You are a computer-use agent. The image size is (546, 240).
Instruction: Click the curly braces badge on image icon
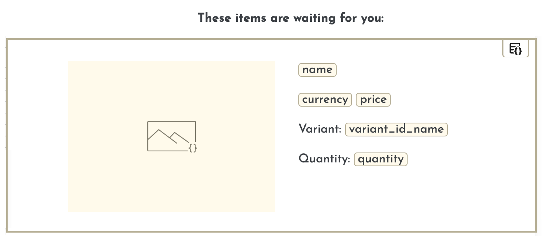click(193, 148)
